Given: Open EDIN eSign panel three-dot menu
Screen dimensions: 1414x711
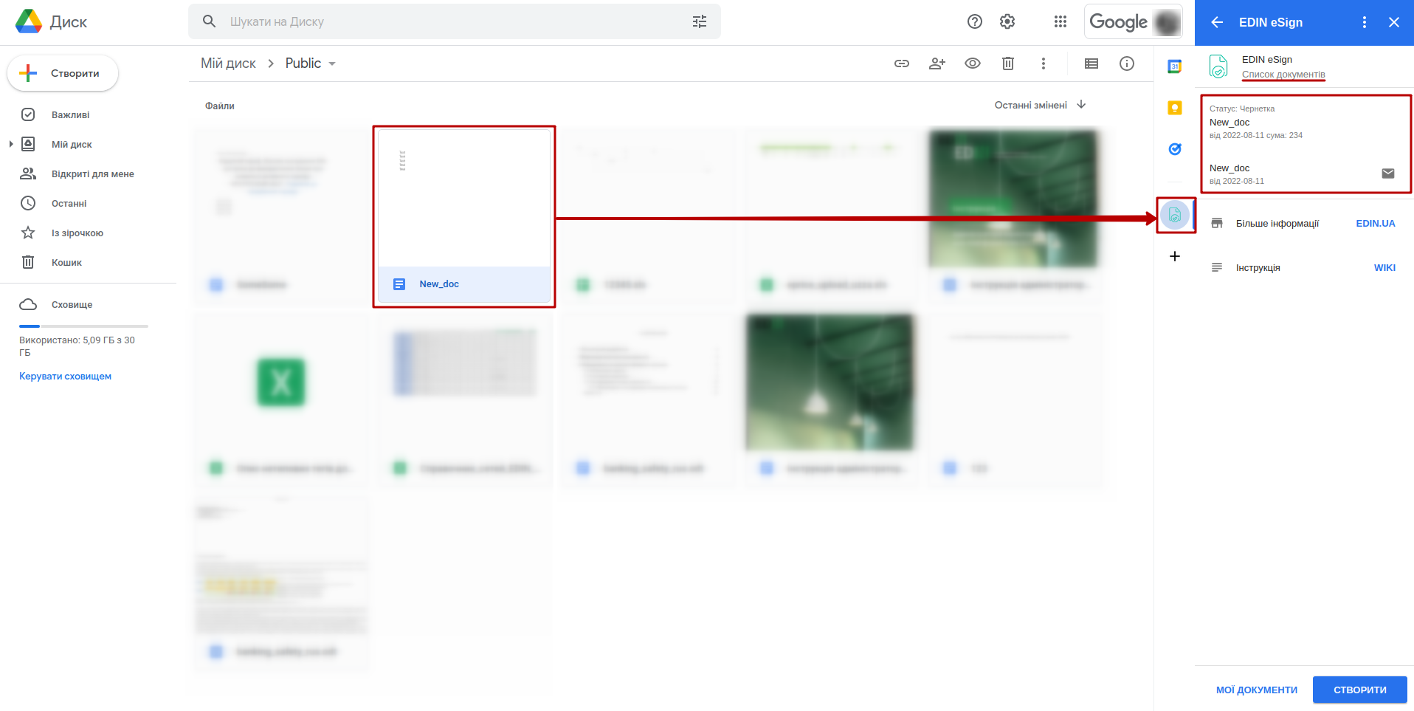Looking at the screenshot, I should (x=1365, y=22).
